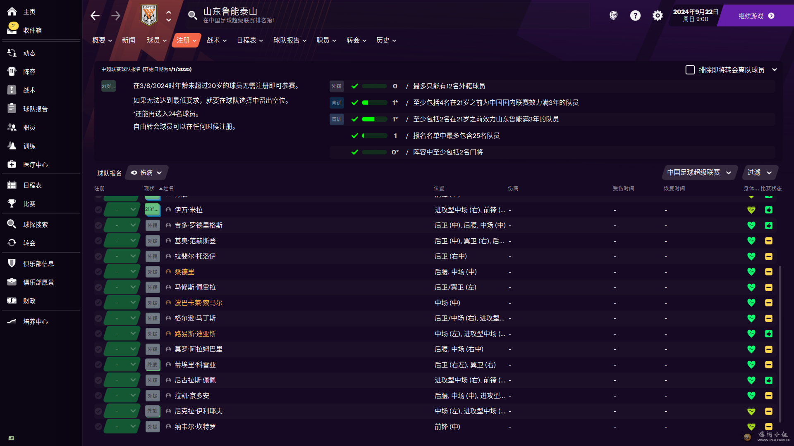Image resolution: width=794 pixels, height=446 pixels.
Task: Toggle registration circle for 纳韦尔·坎特罗
Action: click(98, 427)
